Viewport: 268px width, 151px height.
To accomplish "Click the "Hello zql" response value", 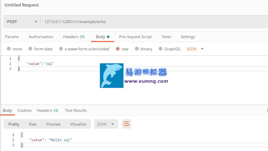I will [60, 140].
